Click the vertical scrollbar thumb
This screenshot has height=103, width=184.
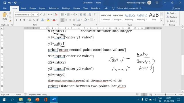[183, 65]
